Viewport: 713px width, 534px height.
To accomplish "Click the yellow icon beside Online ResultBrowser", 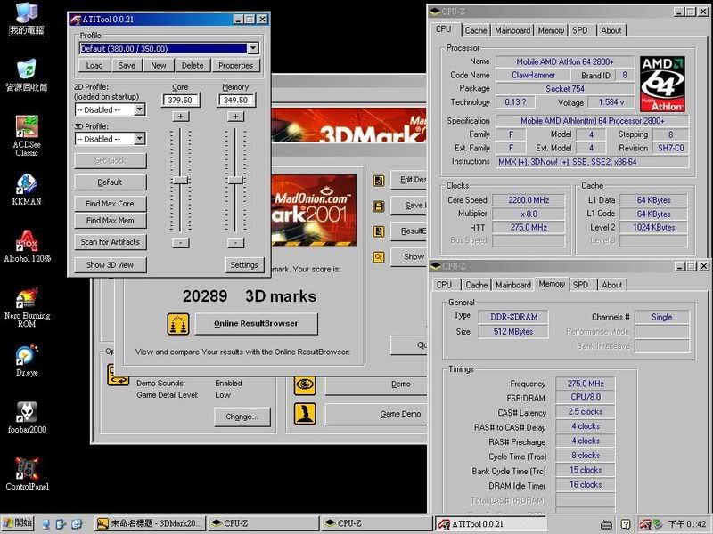I will [x=178, y=324].
